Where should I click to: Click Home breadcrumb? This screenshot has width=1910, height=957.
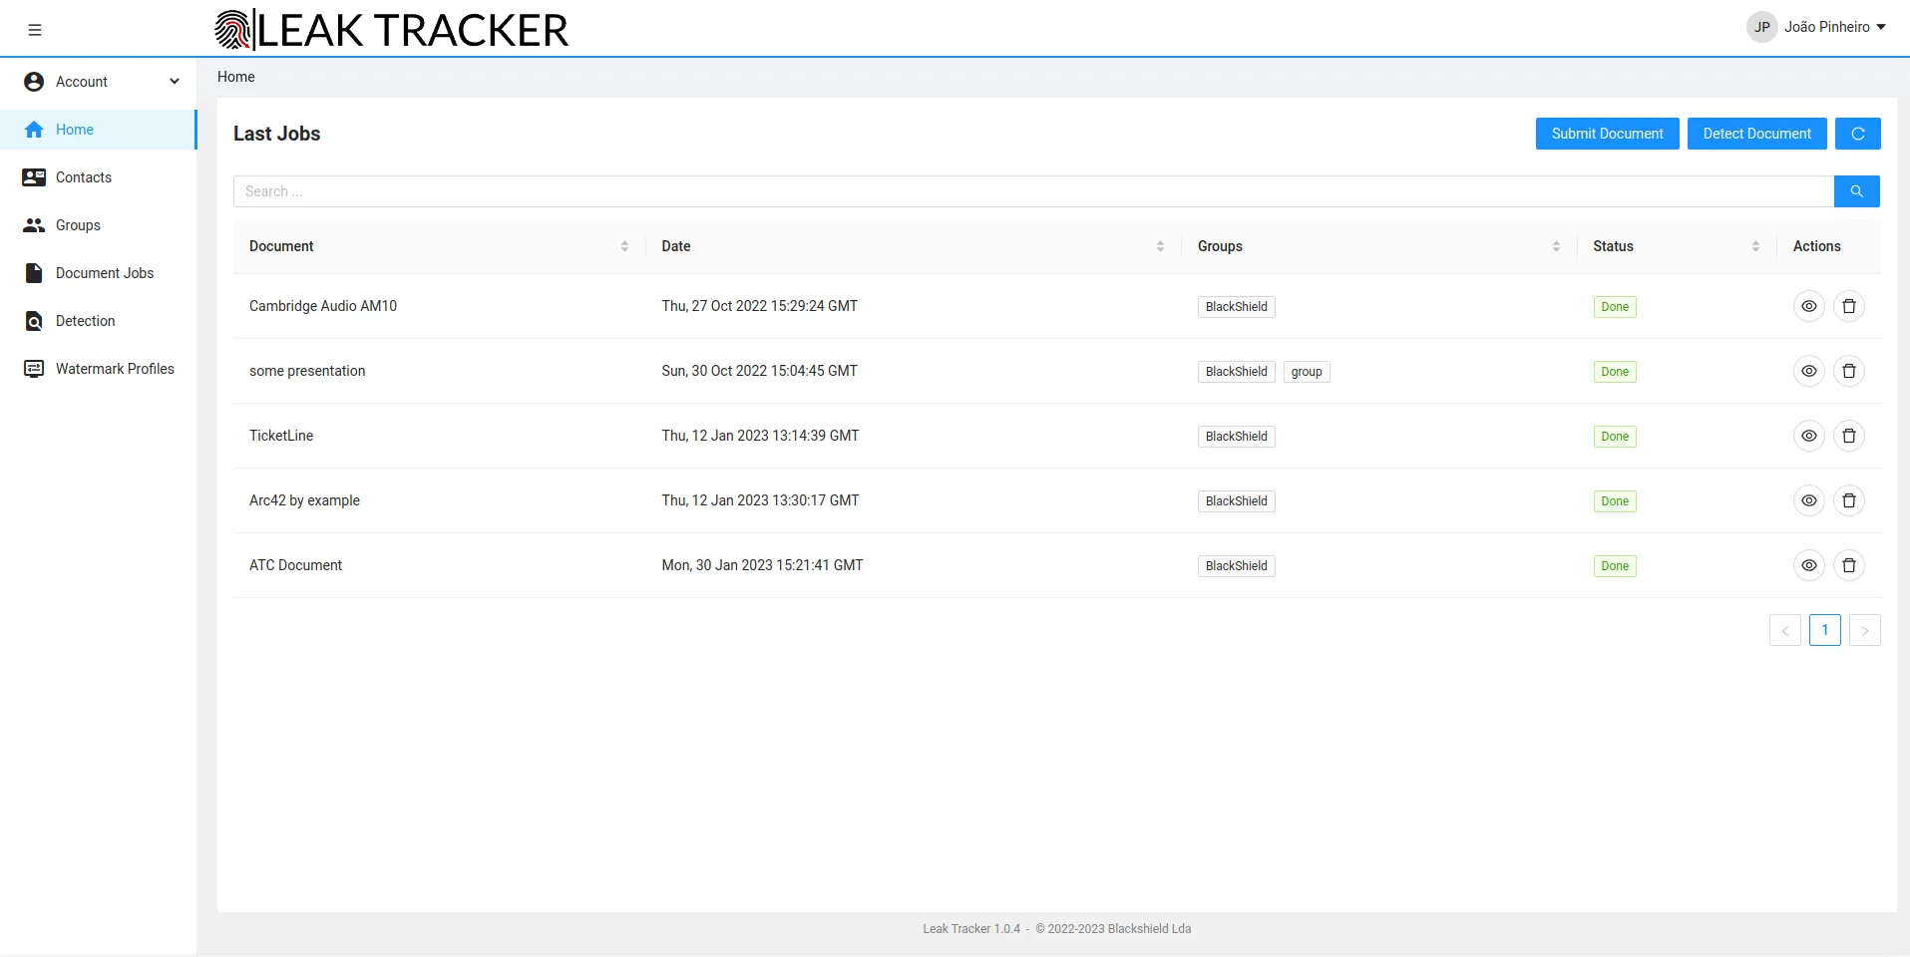click(x=236, y=77)
